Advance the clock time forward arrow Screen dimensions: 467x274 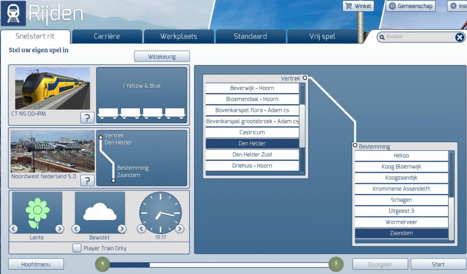click(x=179, y=229)
